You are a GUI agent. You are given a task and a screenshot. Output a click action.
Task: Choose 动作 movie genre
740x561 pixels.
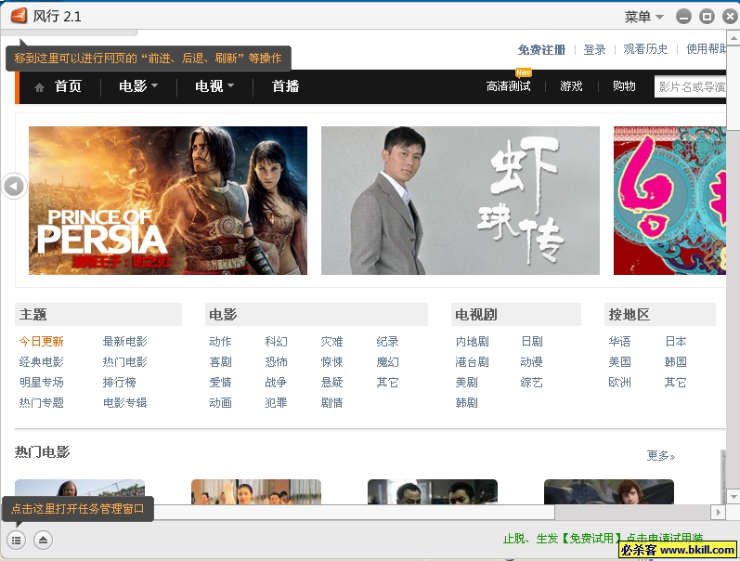[220, 342]
